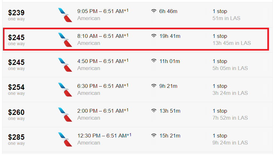Click airline logo on 4:50 PM flight
Viewport: 275px width, 155px height.
pos(65,65)
